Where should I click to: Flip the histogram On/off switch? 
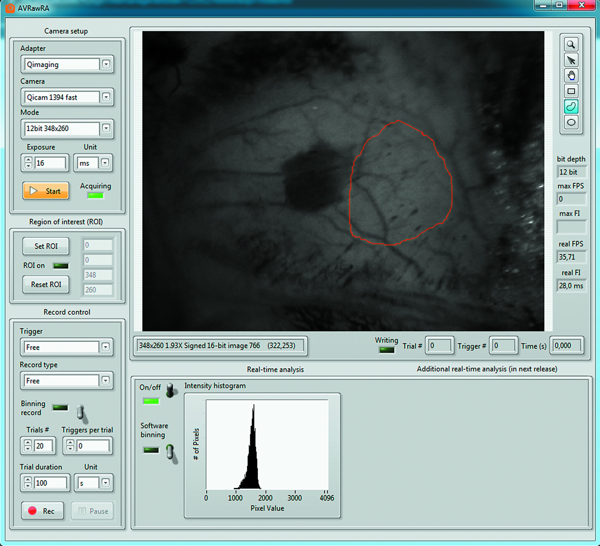tap(170, 390)
